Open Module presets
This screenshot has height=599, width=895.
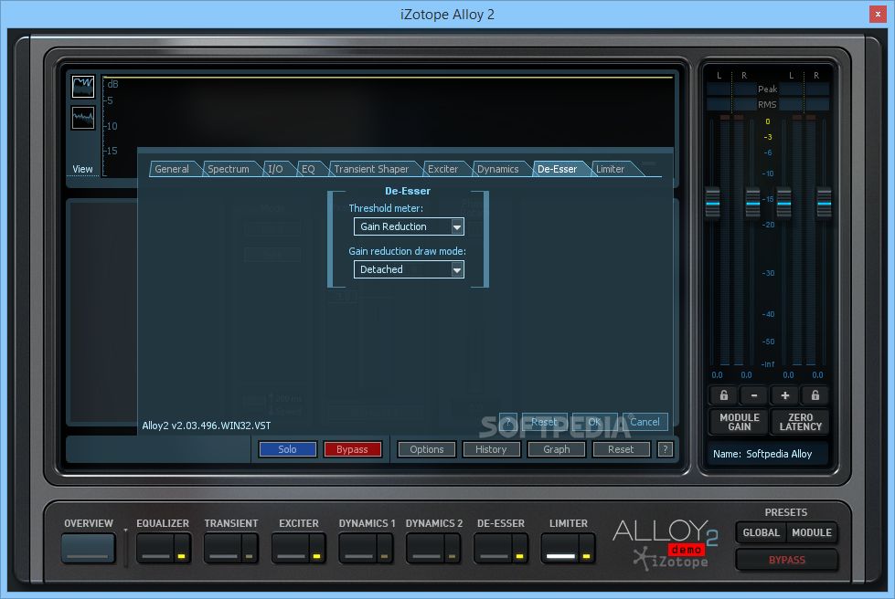coord(812,532)
